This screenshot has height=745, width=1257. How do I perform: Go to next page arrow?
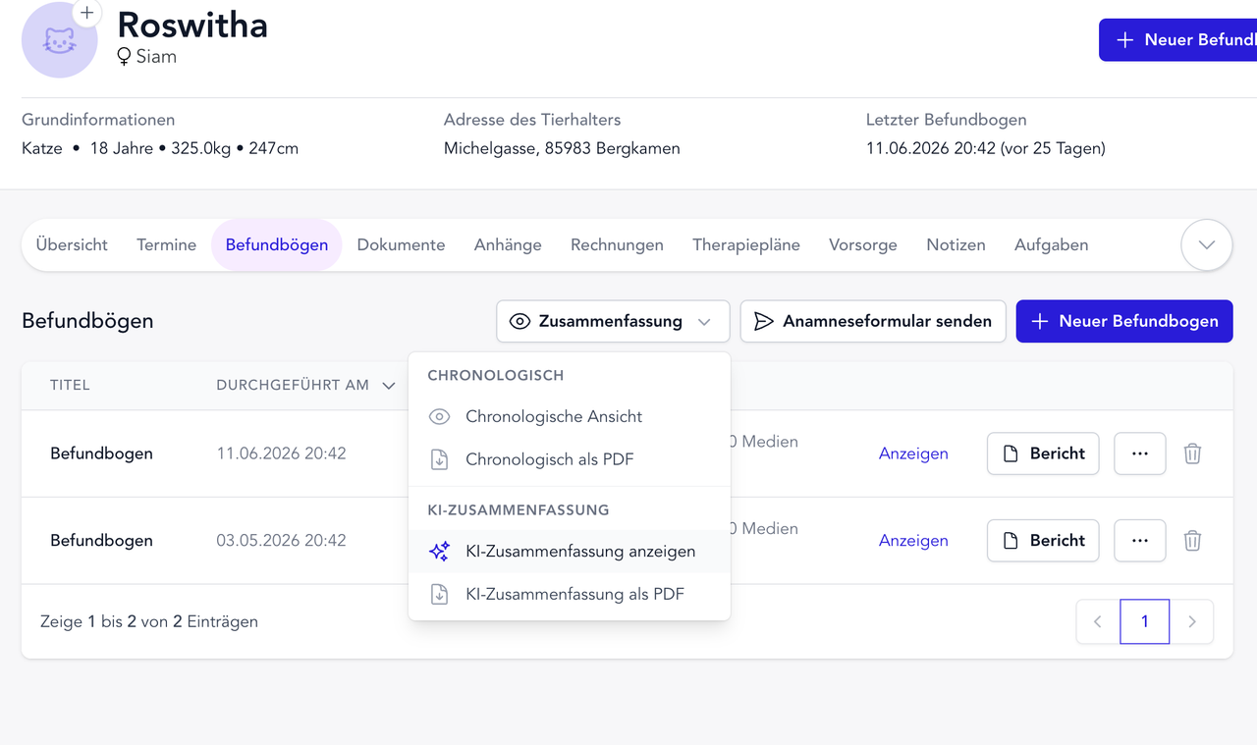1192,621
